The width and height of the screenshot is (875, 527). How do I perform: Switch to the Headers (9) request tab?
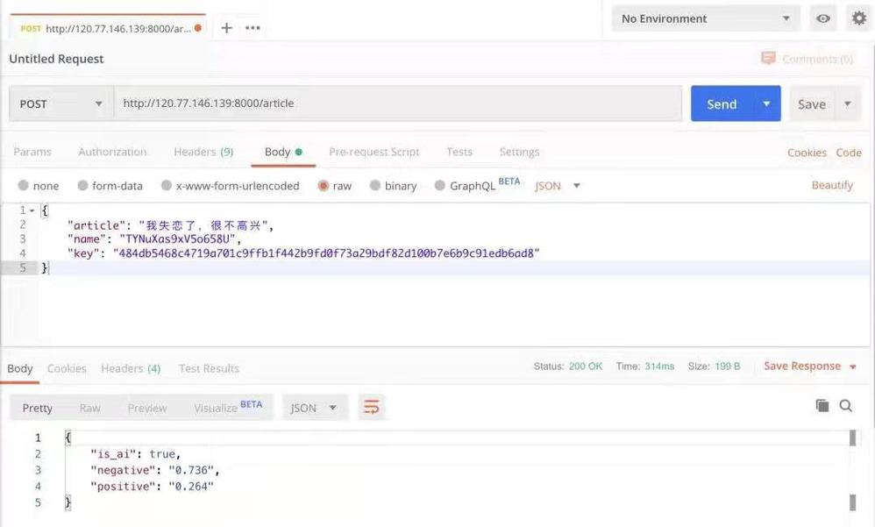coord(203,152)
